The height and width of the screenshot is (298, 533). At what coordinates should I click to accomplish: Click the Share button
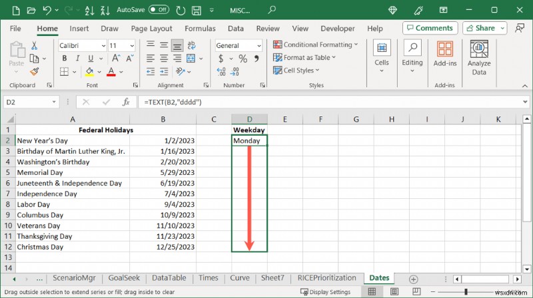(x=480, y=28)
